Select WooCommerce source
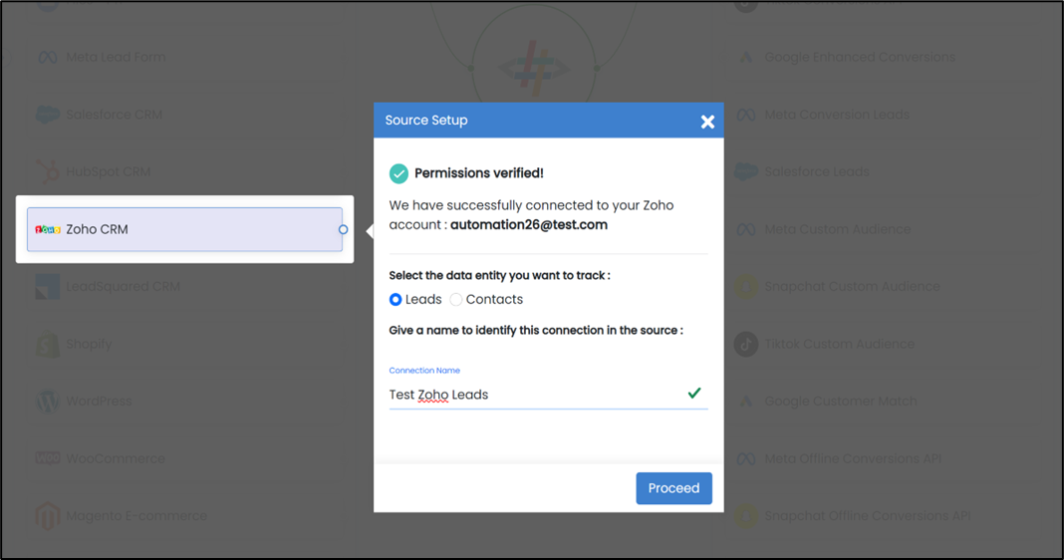The image size is (1064, 560). tap(184, 458)
